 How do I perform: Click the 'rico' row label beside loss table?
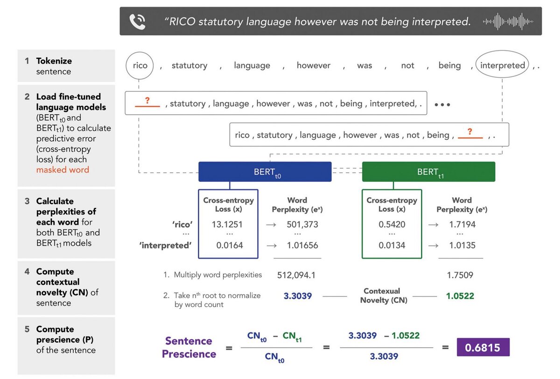pyautogui.click(x=182, y=224)
